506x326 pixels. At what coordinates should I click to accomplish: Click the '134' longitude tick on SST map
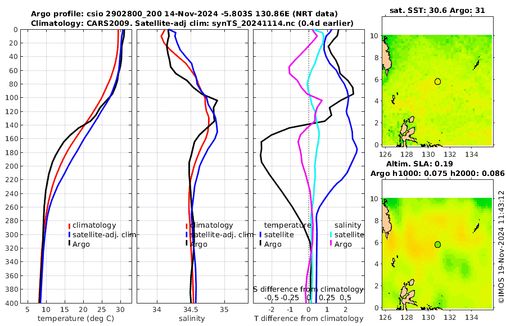click(472, 154)
